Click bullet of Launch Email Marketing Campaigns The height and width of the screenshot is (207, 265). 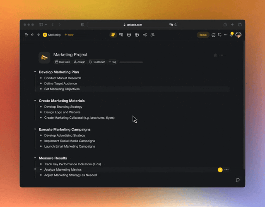tap(41, 146)
